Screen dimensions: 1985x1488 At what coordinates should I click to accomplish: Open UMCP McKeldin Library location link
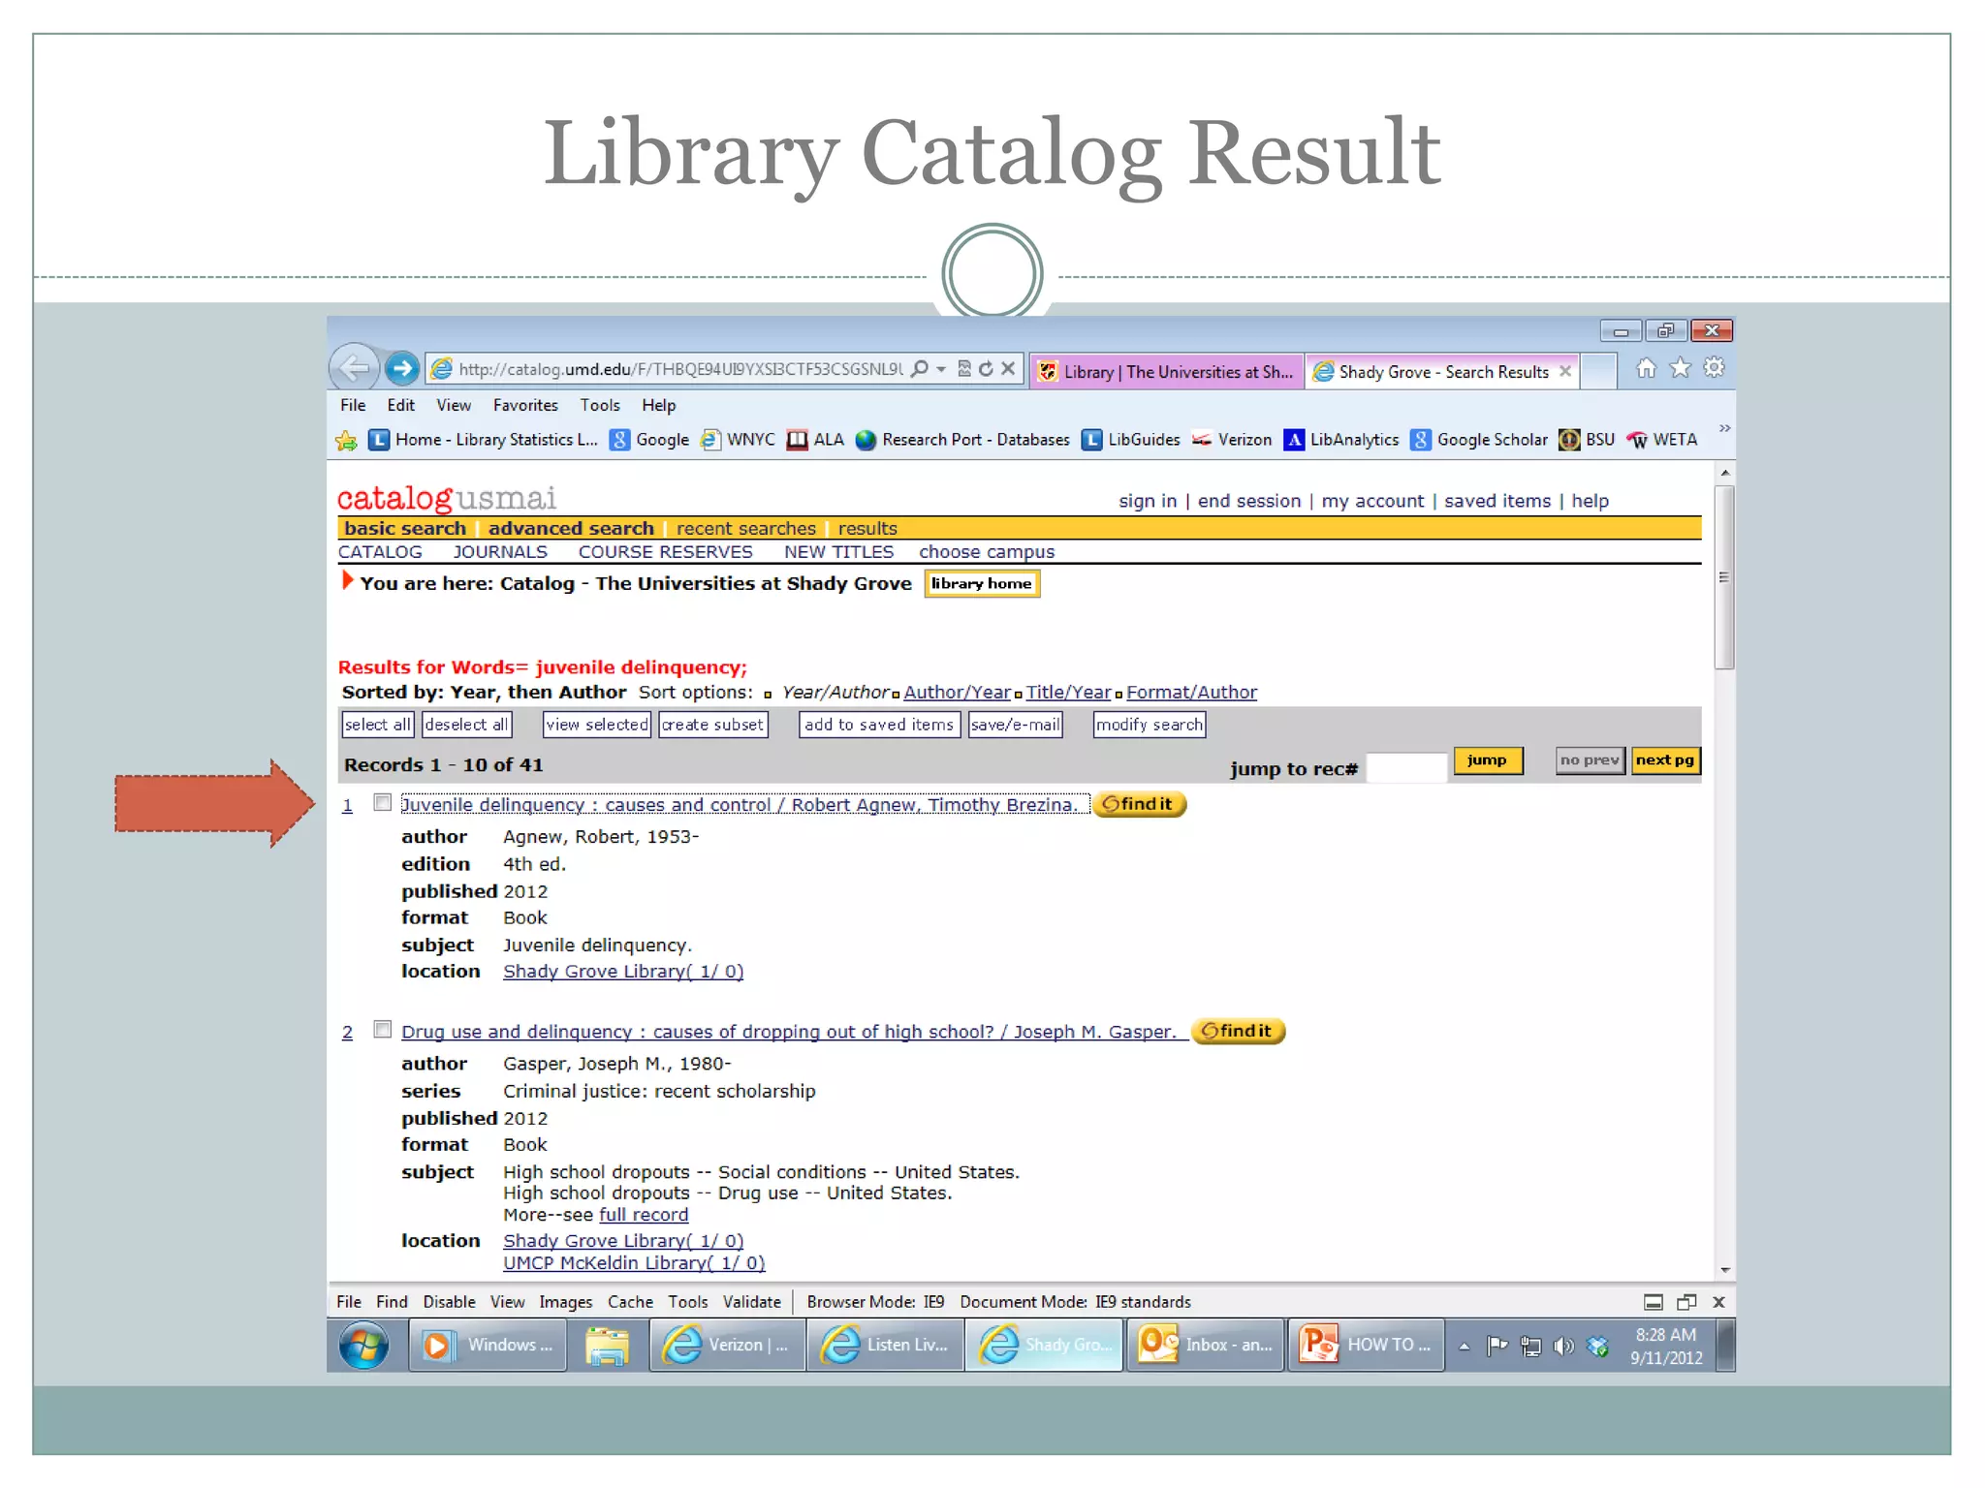[x=634, y=1263]
